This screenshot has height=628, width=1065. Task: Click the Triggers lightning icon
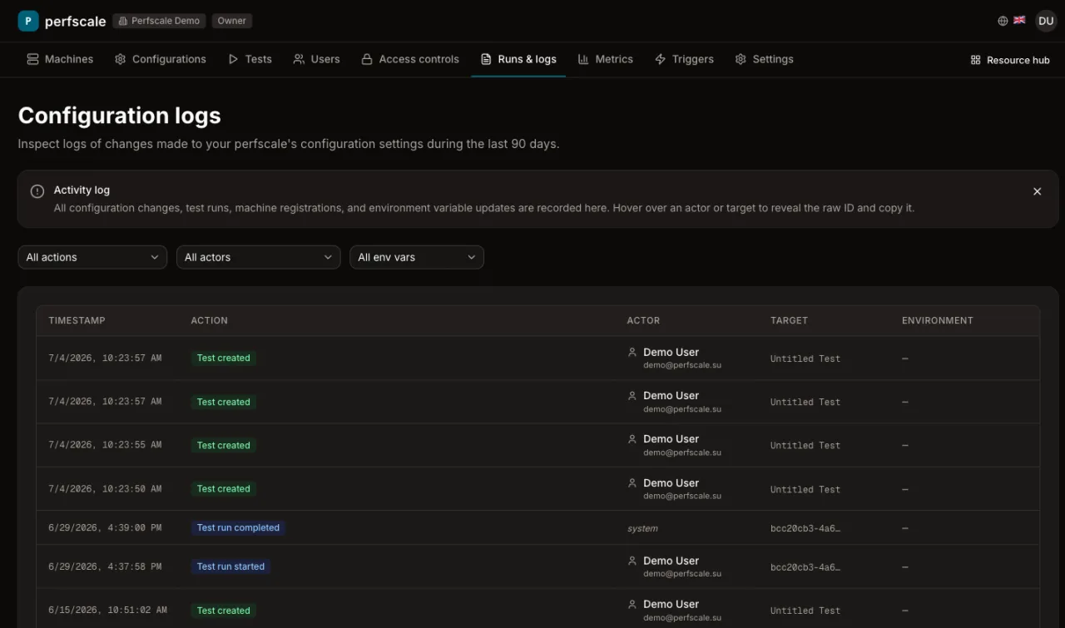(x=661, y=59)
